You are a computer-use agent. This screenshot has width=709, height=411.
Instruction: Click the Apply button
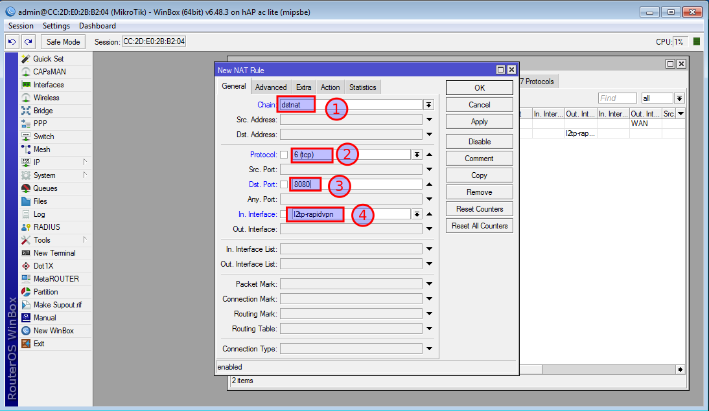[480, 122]
